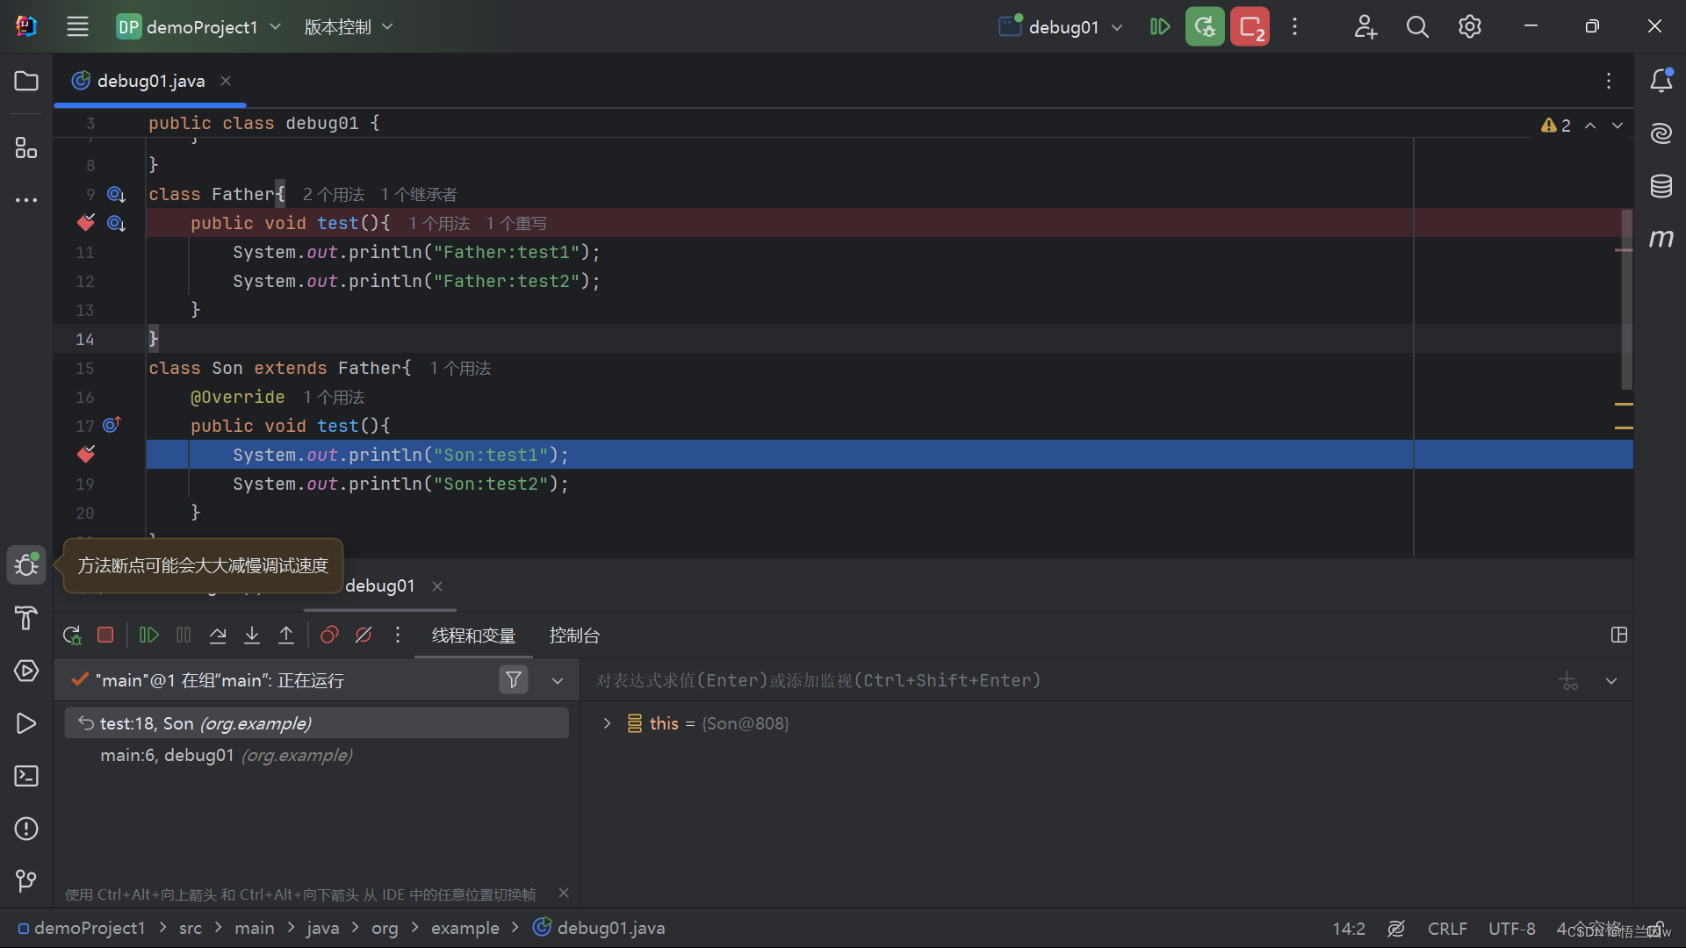Select debug01 debug session tab
1686x948 pixels.
379,585
